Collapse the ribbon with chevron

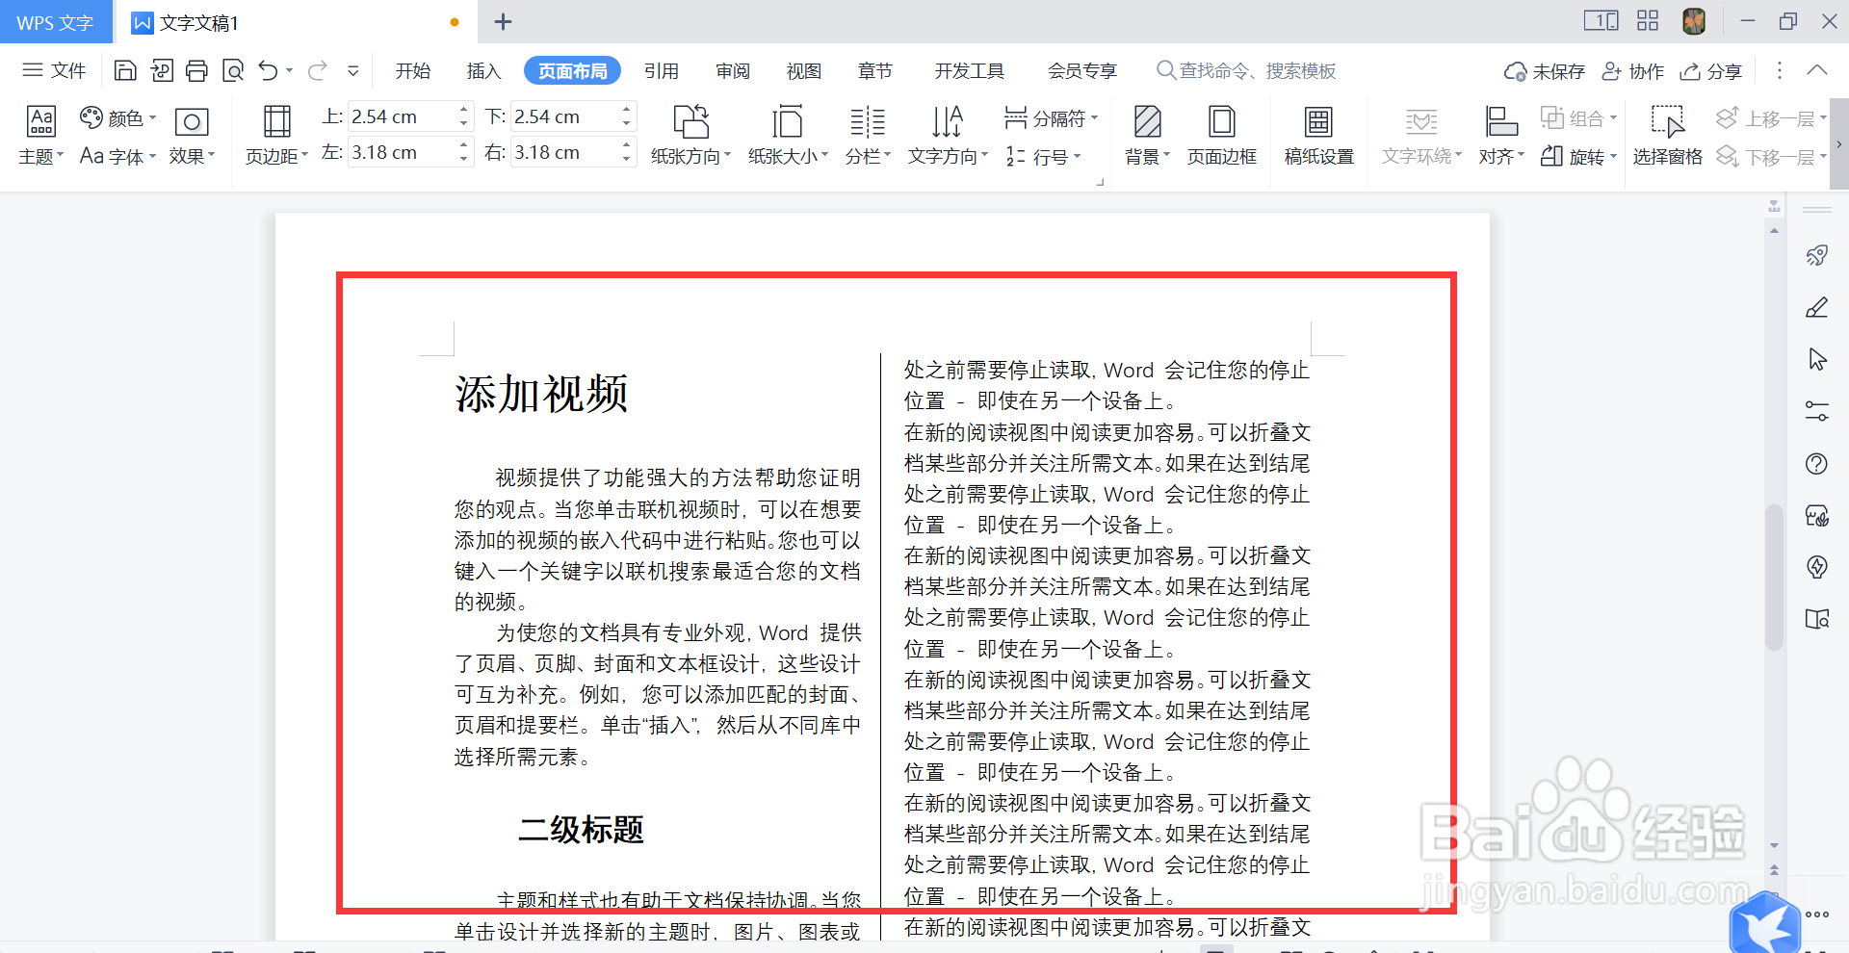pyautogui.click(x=1817, y=70)
